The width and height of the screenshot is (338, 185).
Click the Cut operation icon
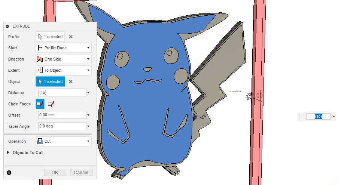[x=40, y=141]
